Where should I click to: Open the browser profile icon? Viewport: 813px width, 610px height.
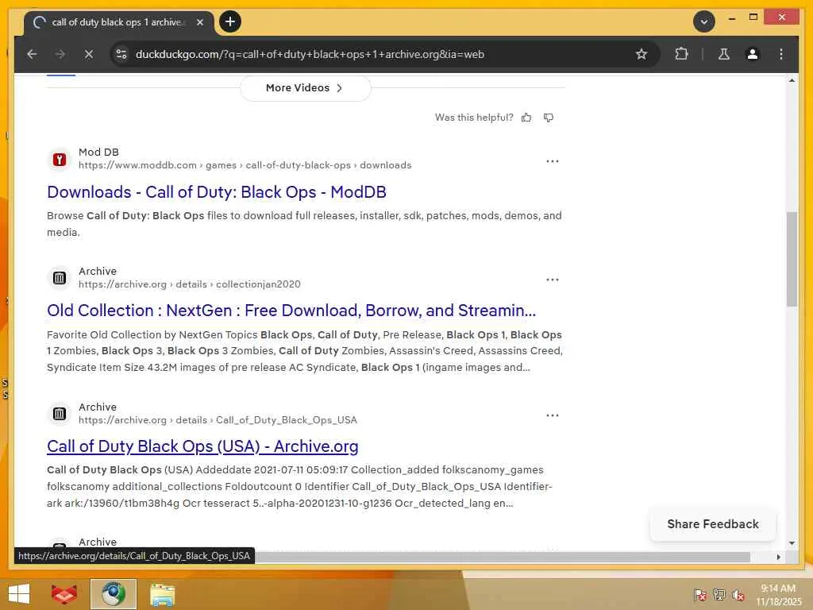753,54
